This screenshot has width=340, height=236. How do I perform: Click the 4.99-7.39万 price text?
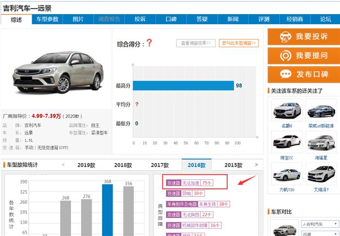coord(46,116)
